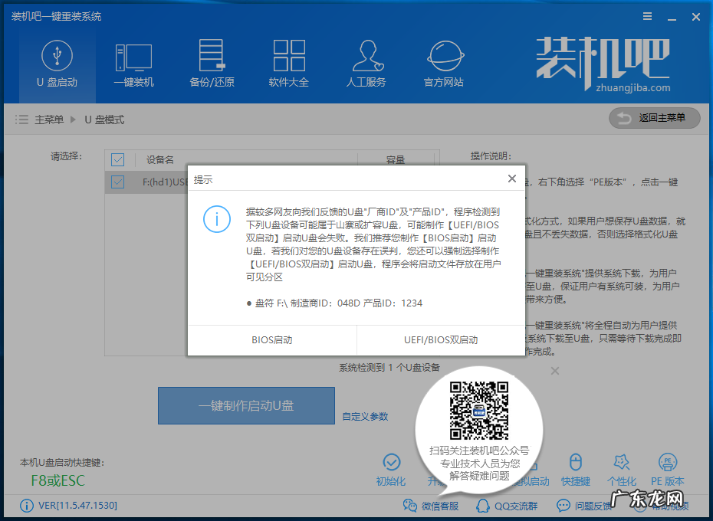Select the 一键装机 icon

(133, 63)
